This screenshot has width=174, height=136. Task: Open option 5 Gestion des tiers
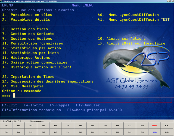(x=25, y=29)
